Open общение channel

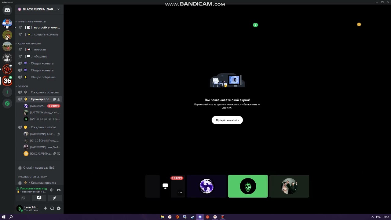click(39, 57)
